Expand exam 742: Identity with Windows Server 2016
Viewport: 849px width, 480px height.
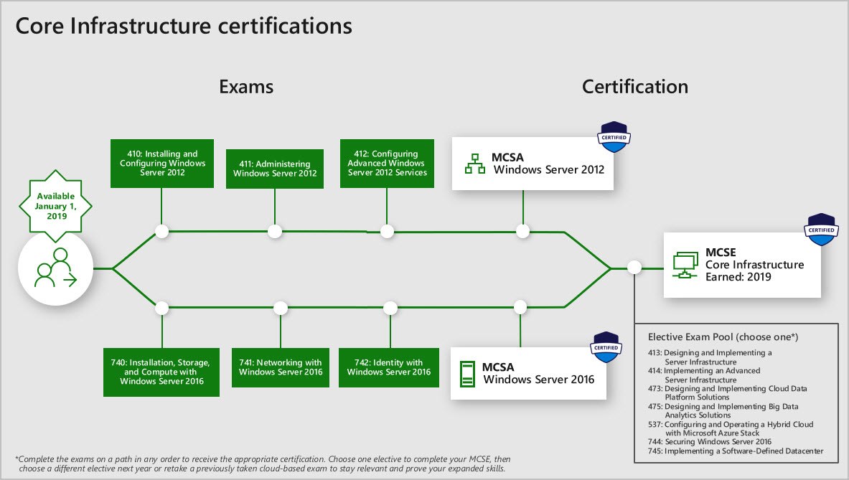[x=389, y=367]
